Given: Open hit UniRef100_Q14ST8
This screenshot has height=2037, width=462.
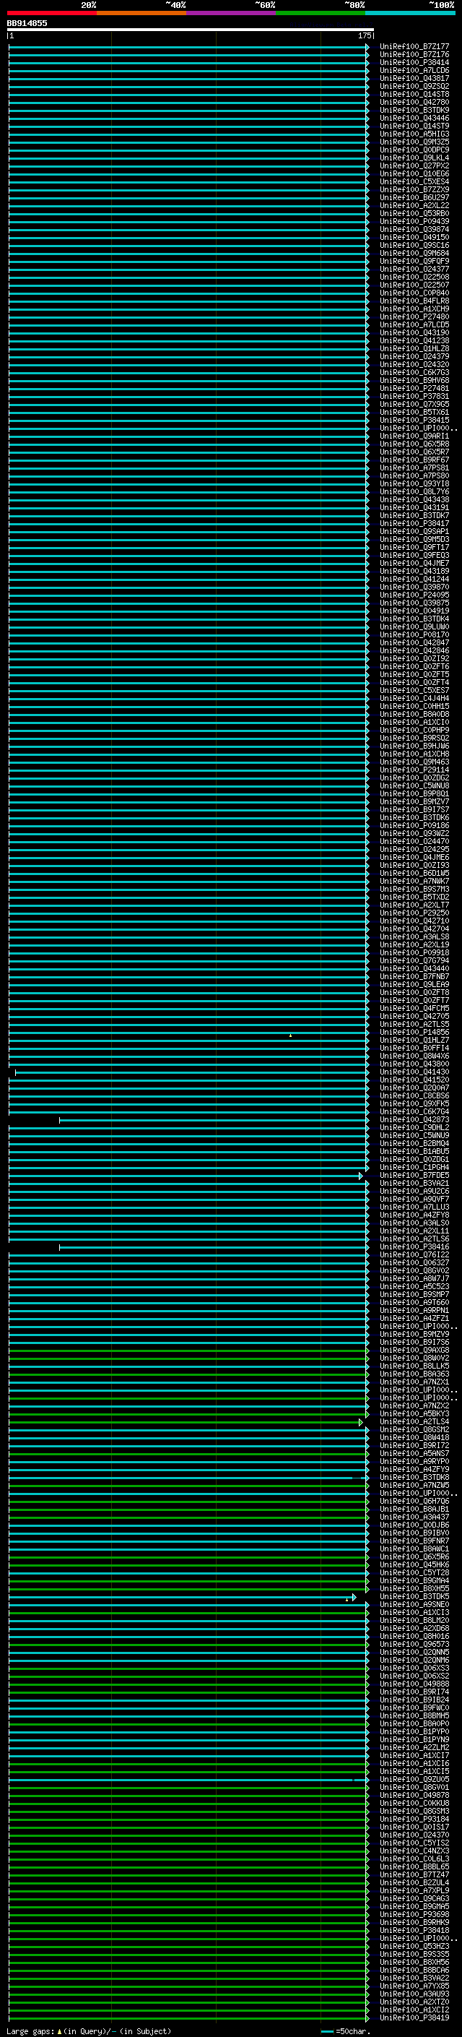Looking at the screenshot, I should tap(414, 94).
